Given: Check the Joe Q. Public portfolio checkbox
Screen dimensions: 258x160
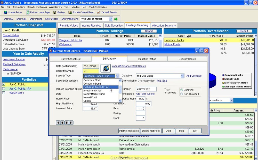Looking at the screenshot, I should 4,84.
